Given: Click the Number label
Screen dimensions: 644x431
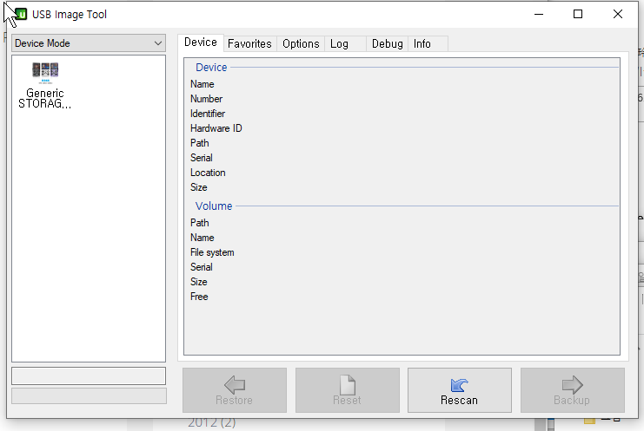Looking at the screenshot, I should pyautogui.click(x=206, y=99).
